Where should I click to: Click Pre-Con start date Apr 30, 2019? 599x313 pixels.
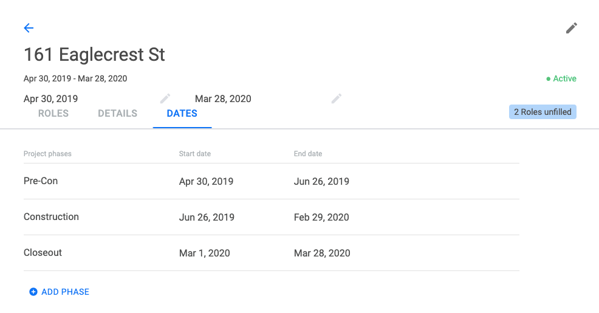pos(207,181)
